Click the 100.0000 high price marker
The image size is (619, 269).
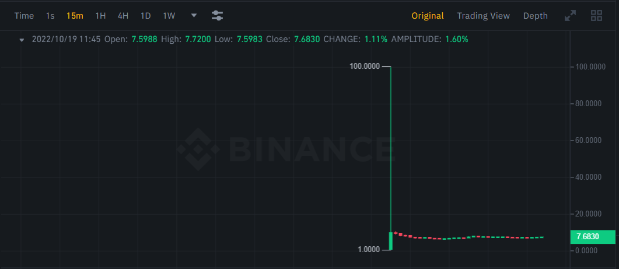tap(365, 67)
